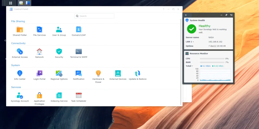This screenshot has width=259, height=129.
Task: Click the Control Panel search field
Action: [94, 16]
